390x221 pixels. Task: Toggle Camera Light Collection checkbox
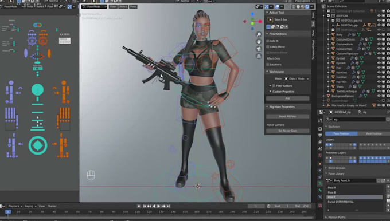pos(329,11)
